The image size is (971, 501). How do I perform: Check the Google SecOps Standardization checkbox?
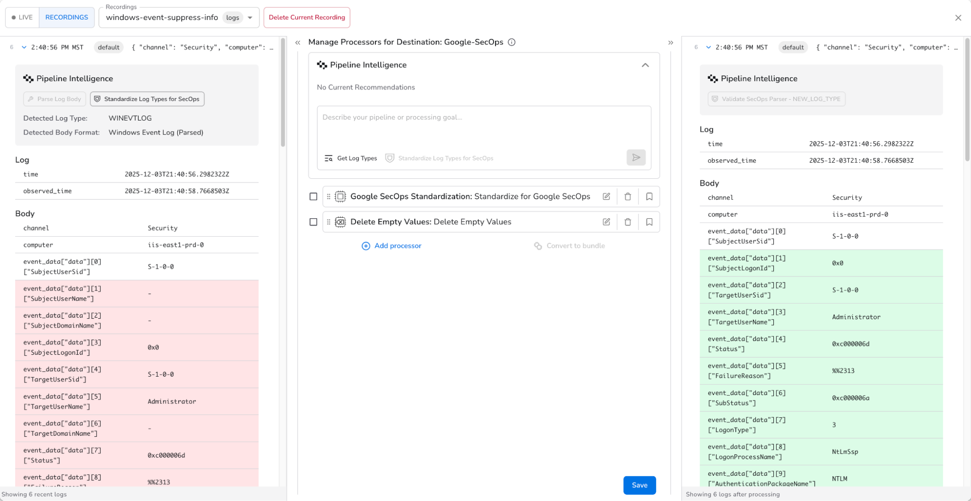click(313, 196)
